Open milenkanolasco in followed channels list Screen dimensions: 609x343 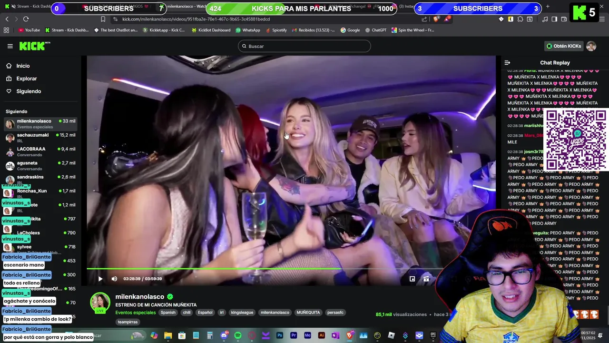pyautogui.click(x=40, y=124)
